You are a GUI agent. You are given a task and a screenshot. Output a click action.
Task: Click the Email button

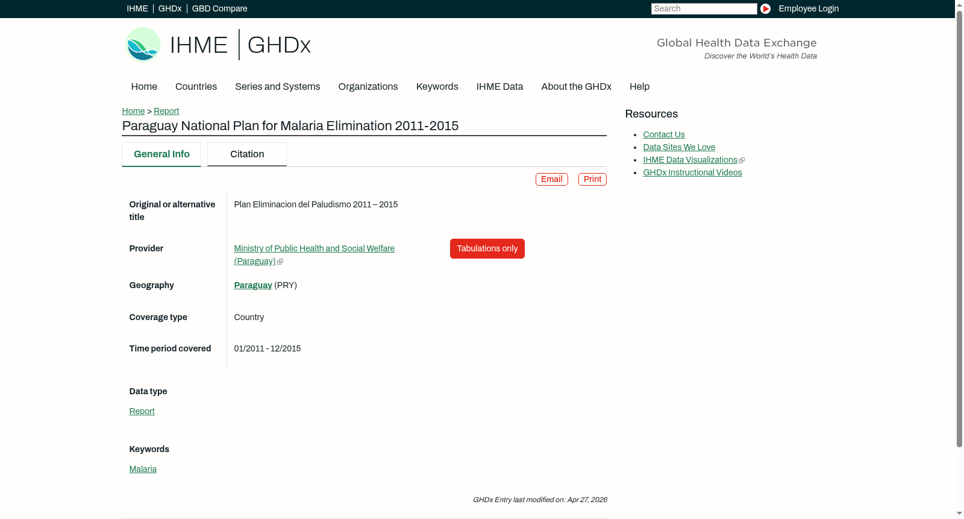click(x=552, y=180)
